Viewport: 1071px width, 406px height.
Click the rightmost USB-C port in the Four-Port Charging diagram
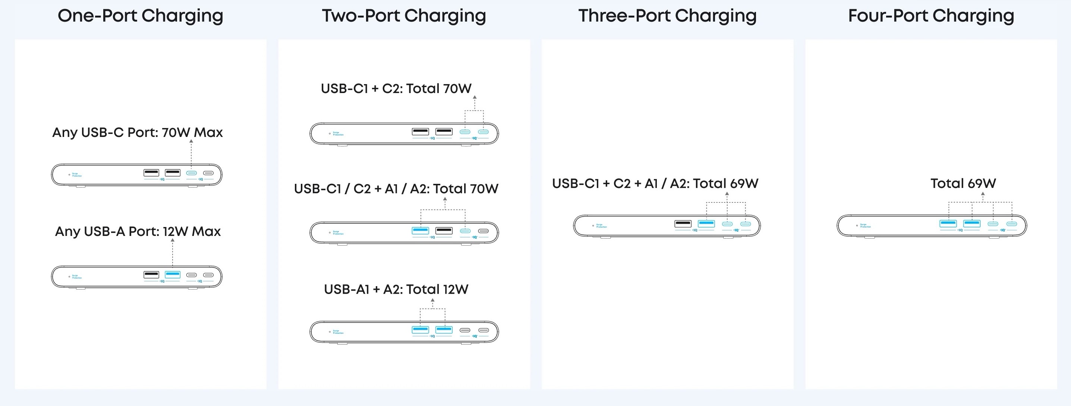(x=1012, y=224)
